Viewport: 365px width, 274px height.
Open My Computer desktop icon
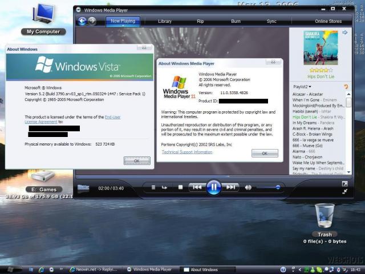(43, 20)
